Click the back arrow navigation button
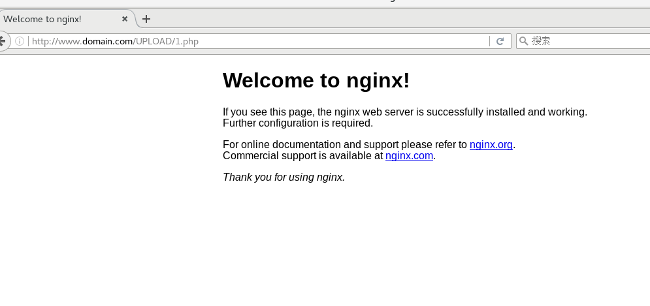The width and height of the screenshot is (650, 306). click(3, 41)
